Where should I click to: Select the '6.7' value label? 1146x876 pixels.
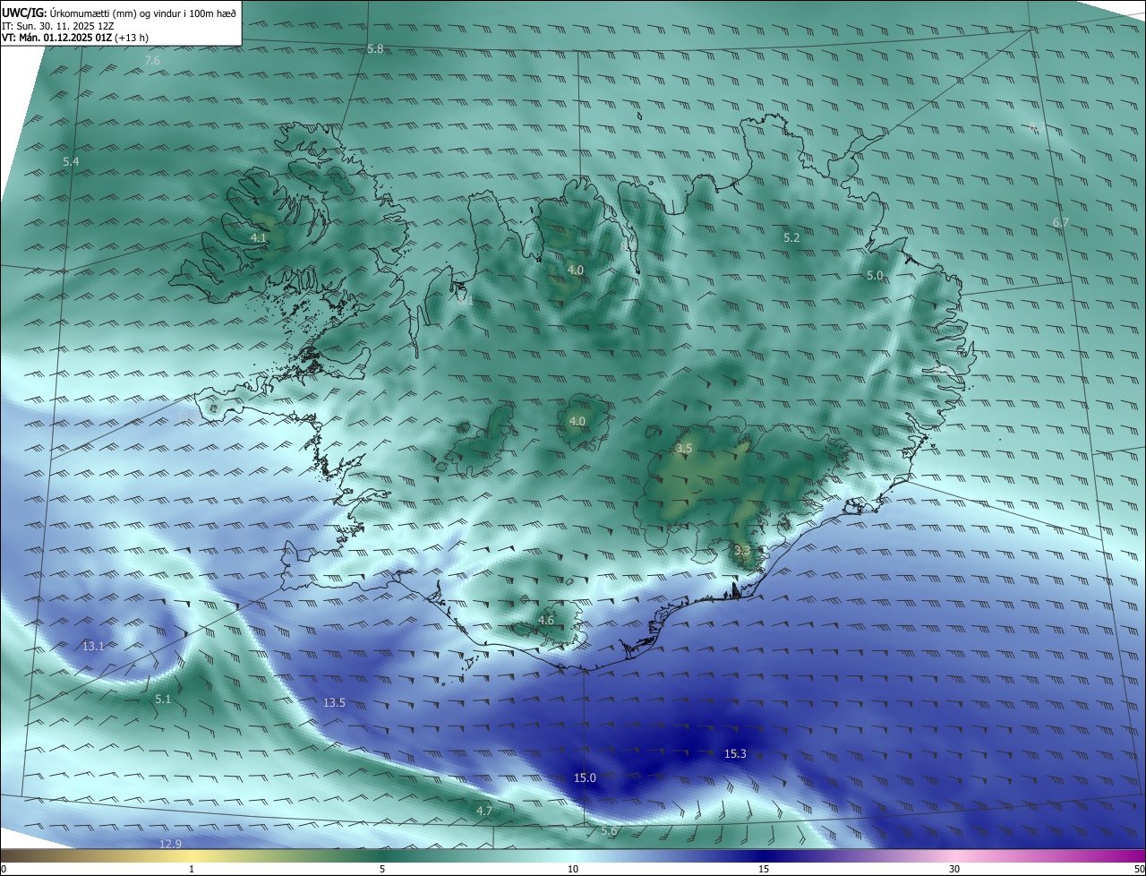[x=1060, y=222]
